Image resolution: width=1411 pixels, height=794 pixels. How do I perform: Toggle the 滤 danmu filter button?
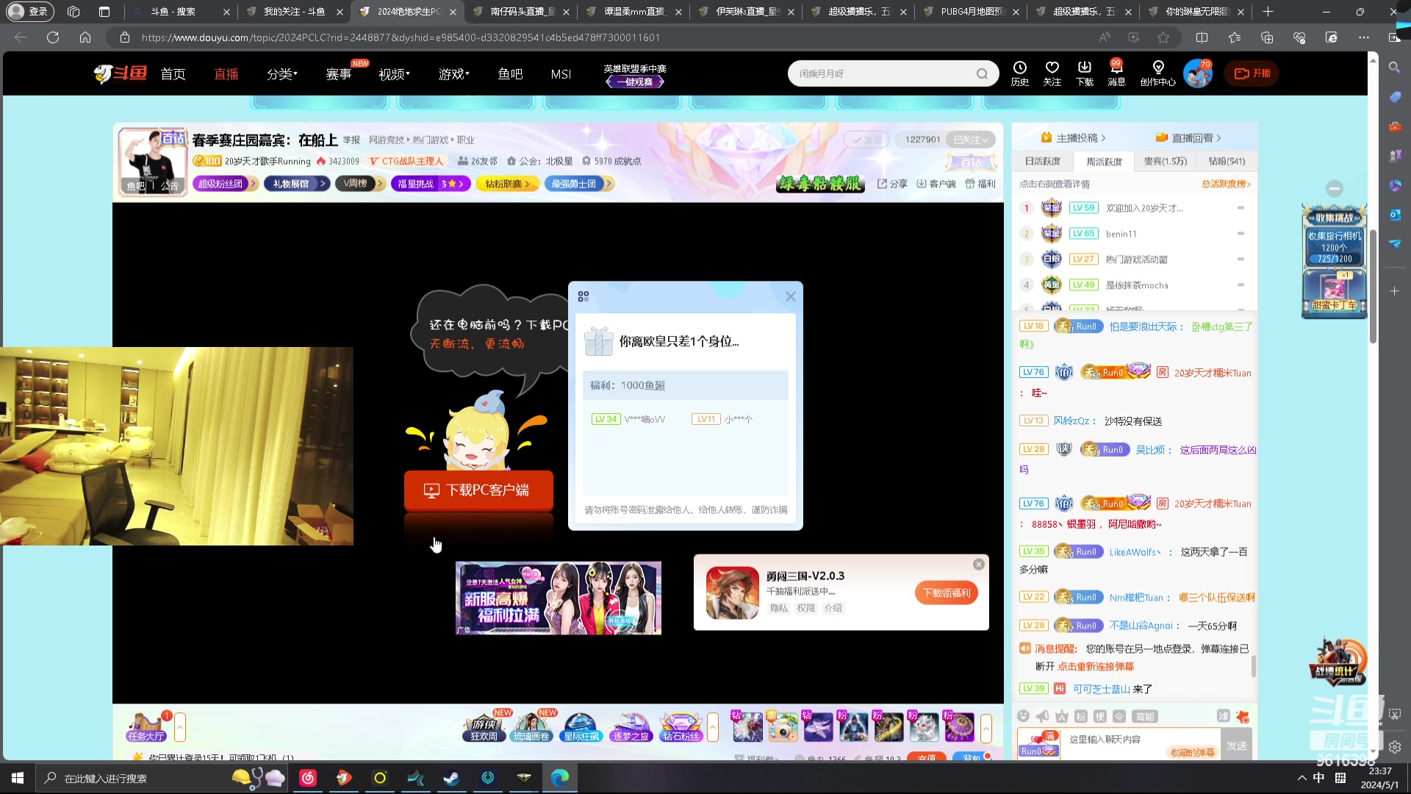pyautogui.click(x=1222, y=717)
